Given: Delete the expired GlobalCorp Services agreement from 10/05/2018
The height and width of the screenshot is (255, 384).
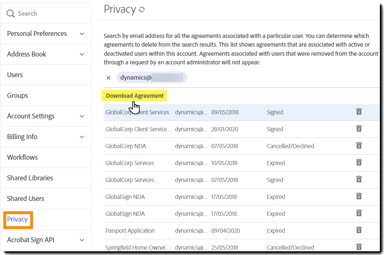Looking at the screenshot, I should coord(359,163).
